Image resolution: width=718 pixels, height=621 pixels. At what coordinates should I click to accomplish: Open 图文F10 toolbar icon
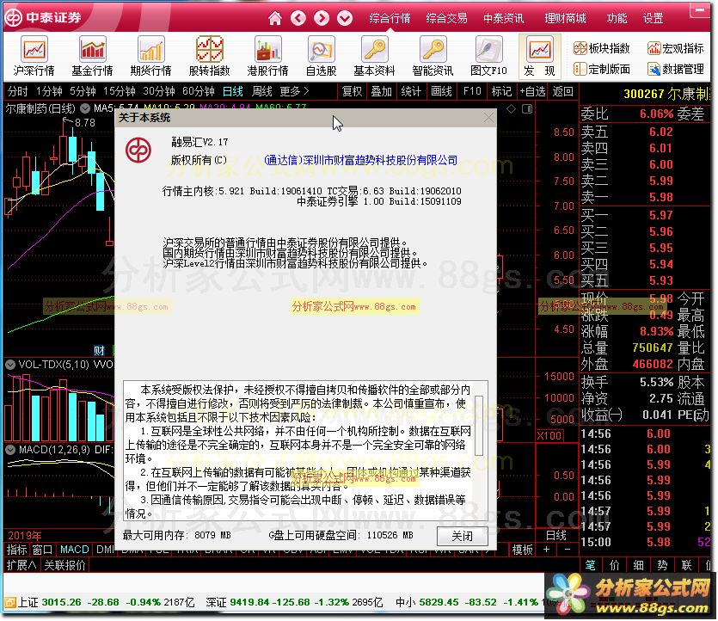[488, 56]
